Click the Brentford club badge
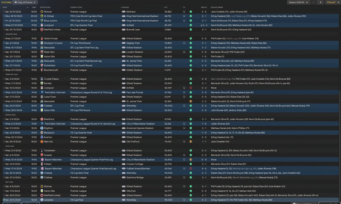The image size is (341, 204). pos(42,119)
